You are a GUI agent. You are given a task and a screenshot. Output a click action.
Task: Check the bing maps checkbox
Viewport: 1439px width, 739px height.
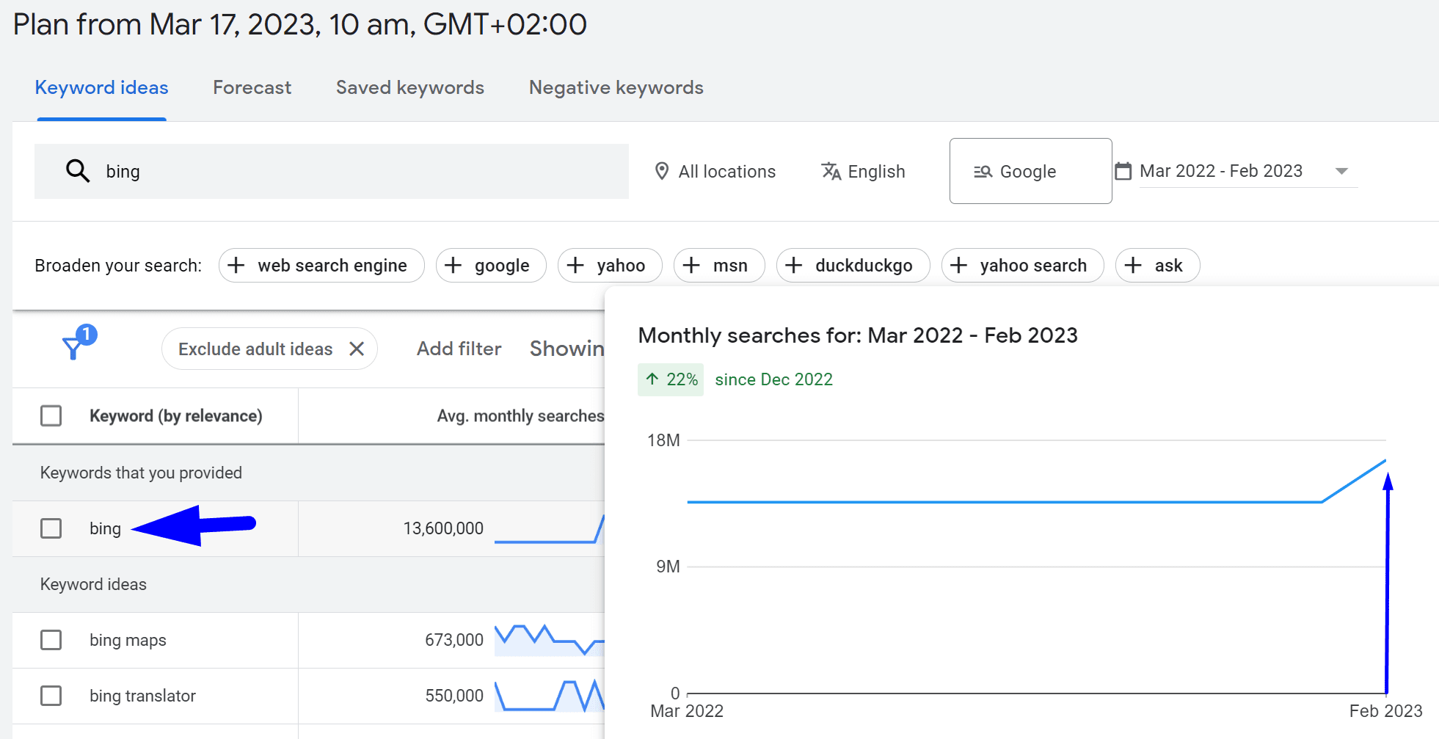(51, 640)
